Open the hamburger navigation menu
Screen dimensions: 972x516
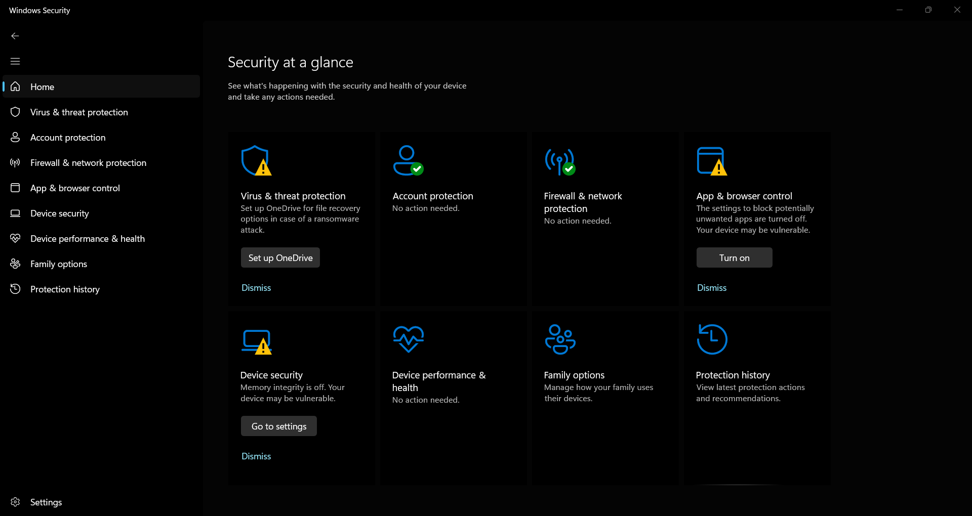pos(15,61)
